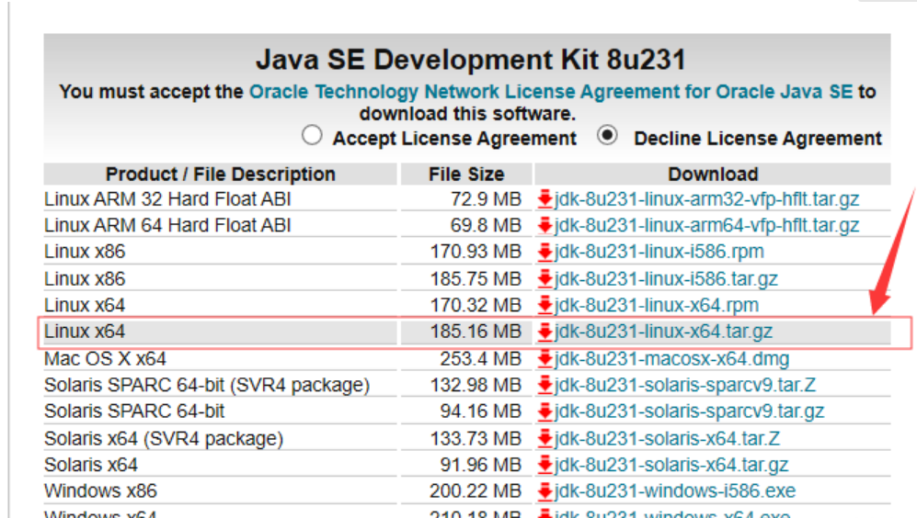The image size is (917, 518).
Task: Click download arrow icon for linux-x64.tar.gz
Action: coord(545,332)
